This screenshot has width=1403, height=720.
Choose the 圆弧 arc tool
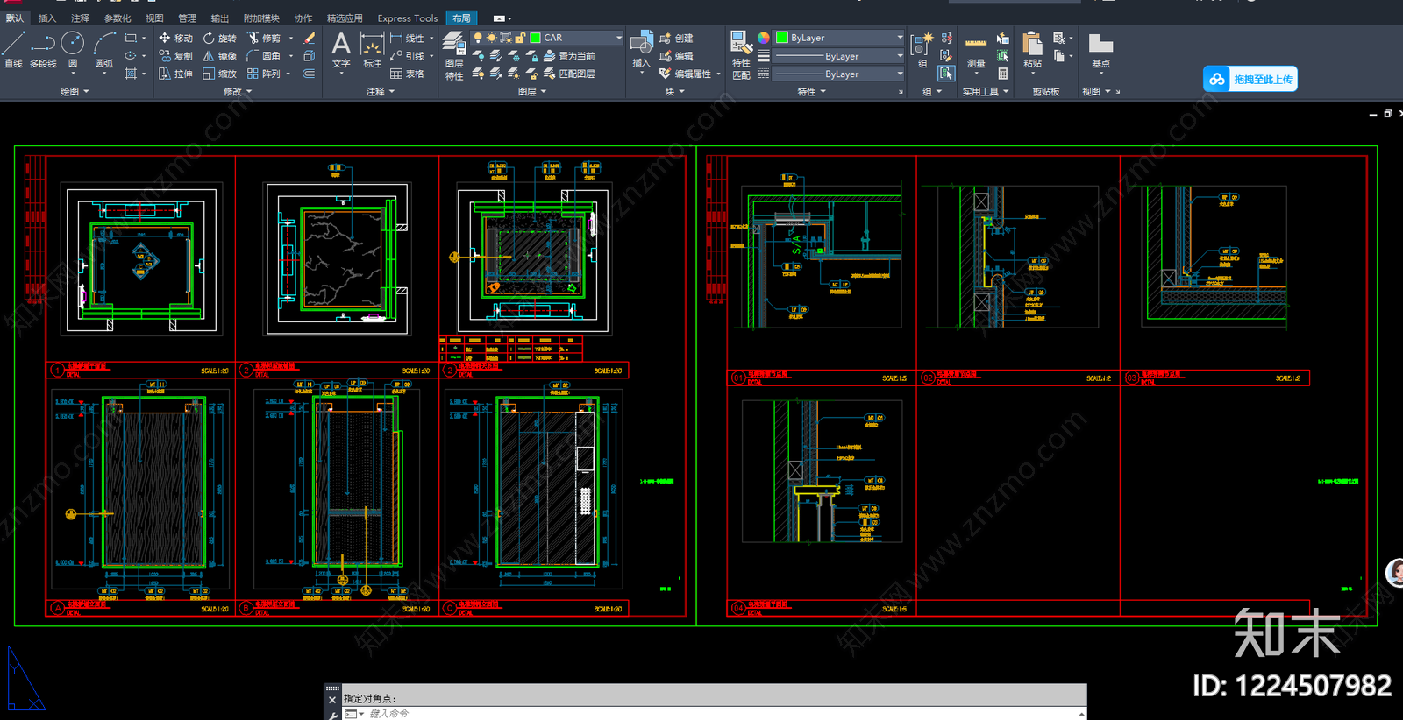(x=104, y=49)
